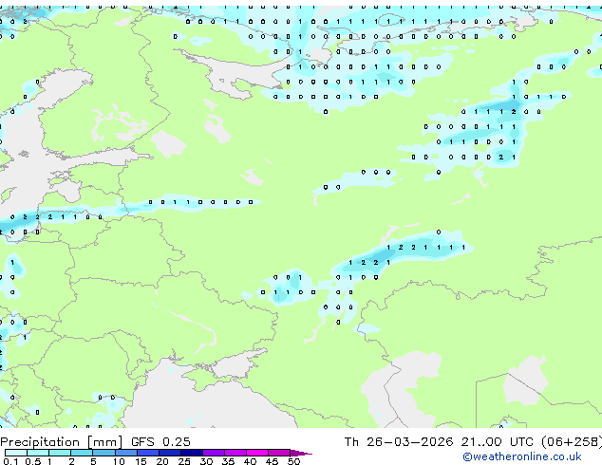The width and height of the screenshot is (602, 465).
Task: Click the '30' legend scale label
Action: pyautogui.click(x=206, y=461)
